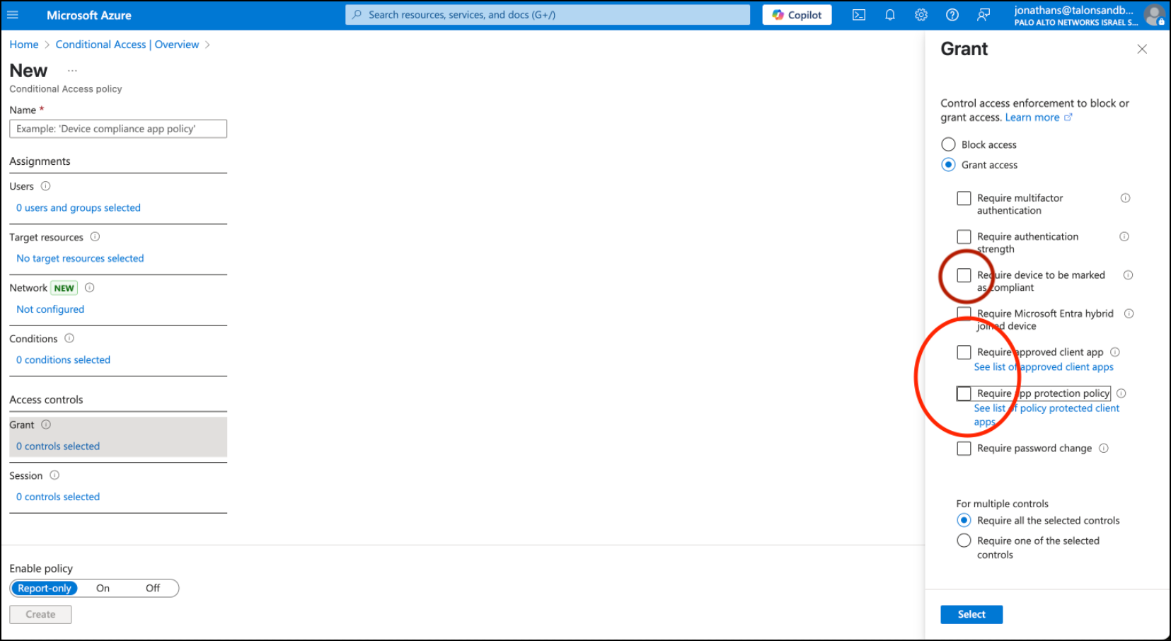Open the more options ellipsis beside New
The width and height of the screenshot is (1171, 641).
[72, 71]
